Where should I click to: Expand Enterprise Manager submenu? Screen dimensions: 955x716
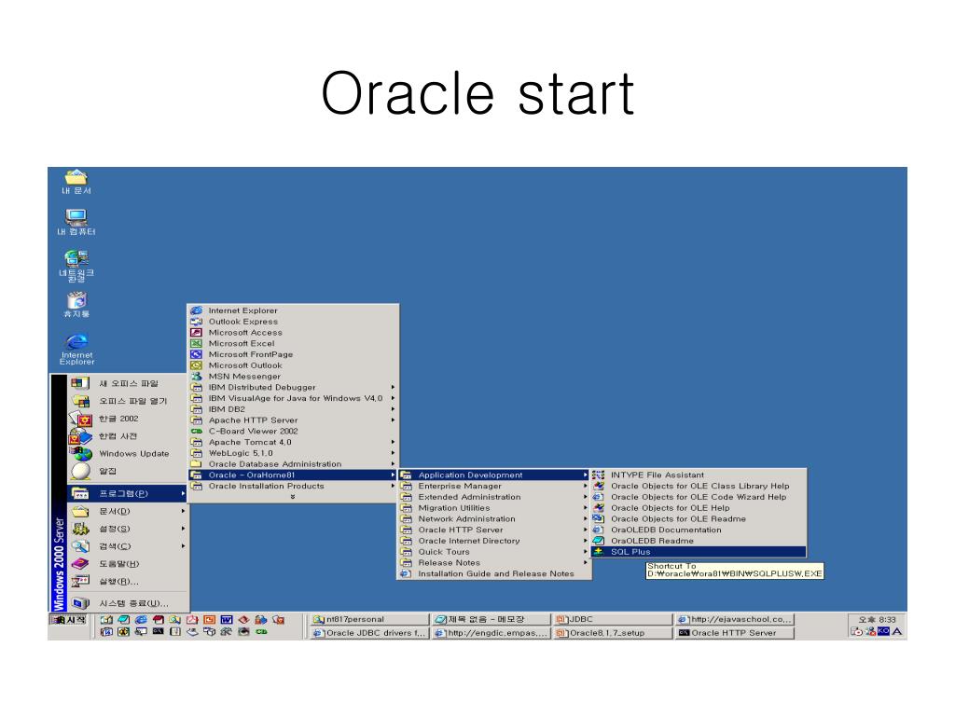(x=494, y=486)
